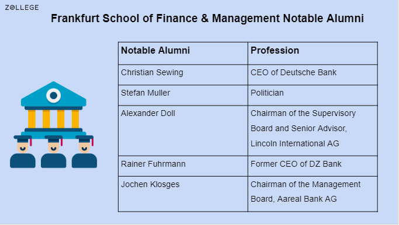Click the middle graduate figure icon

[53, 152]
